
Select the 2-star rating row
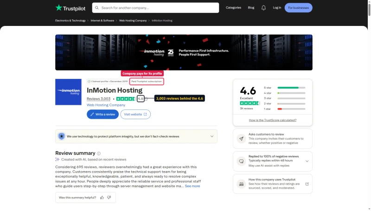[x=284, y=103]
